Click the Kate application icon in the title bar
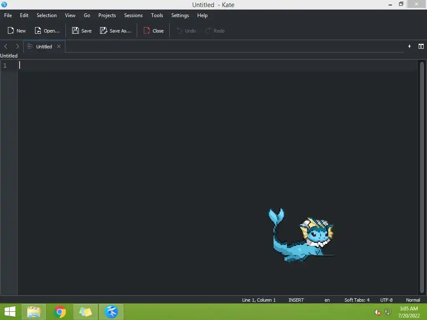Image resolution: width=427 pixels, height=320 pixels. tap(4, 4)
